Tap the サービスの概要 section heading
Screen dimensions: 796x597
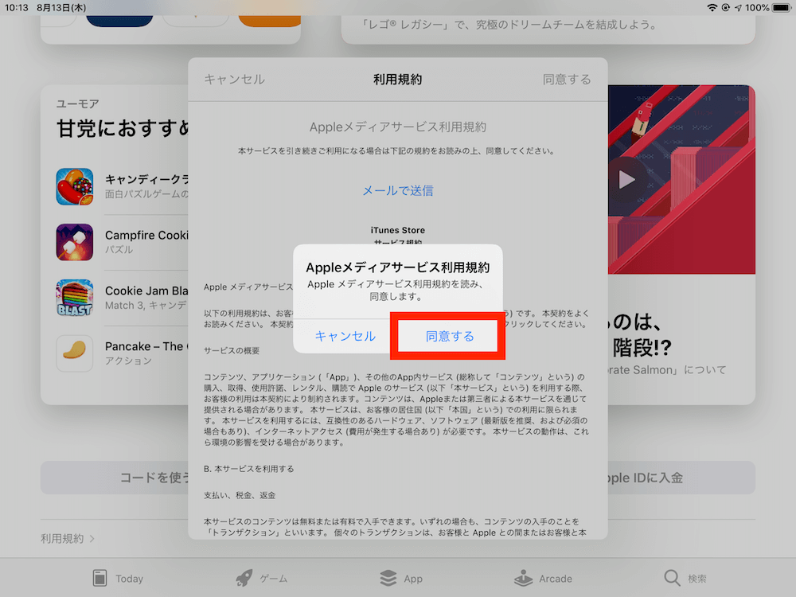(232, 351)
